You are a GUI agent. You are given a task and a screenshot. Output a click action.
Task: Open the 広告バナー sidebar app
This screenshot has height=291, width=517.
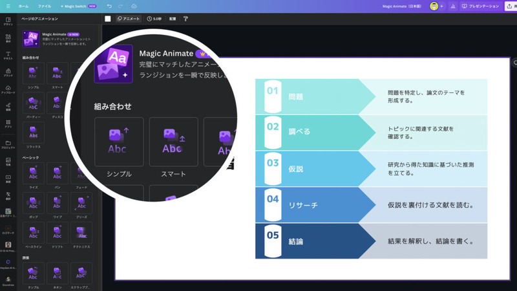click(x=8, y=213)
